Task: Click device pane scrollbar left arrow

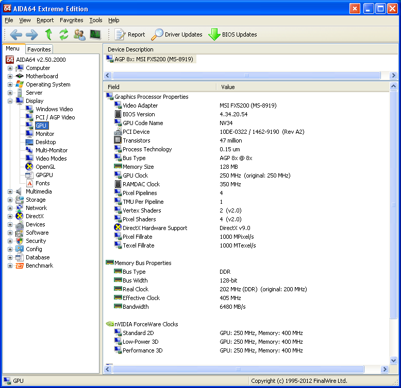Action: 107,75
